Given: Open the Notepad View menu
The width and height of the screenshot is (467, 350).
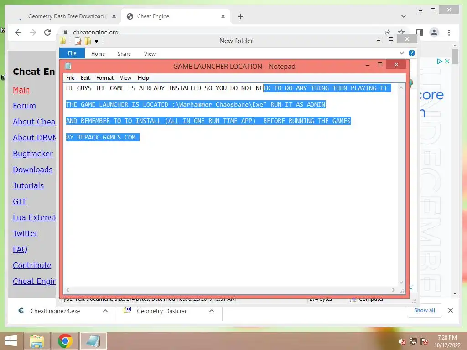Looking at the screenshot, I should click(x=125, y=77).
